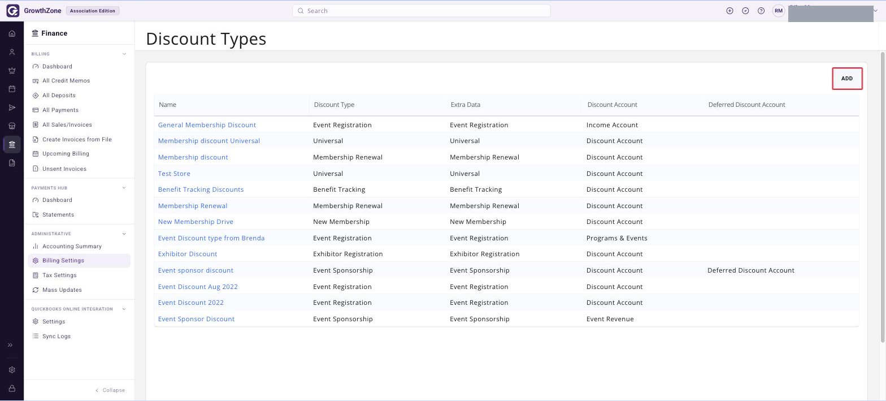Collapse the PAYMENTS HUB section chevron

124,188
